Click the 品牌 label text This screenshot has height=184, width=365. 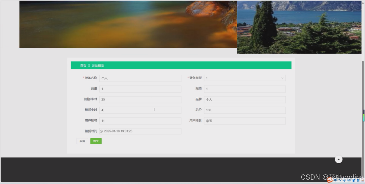(x=199, y=99)
